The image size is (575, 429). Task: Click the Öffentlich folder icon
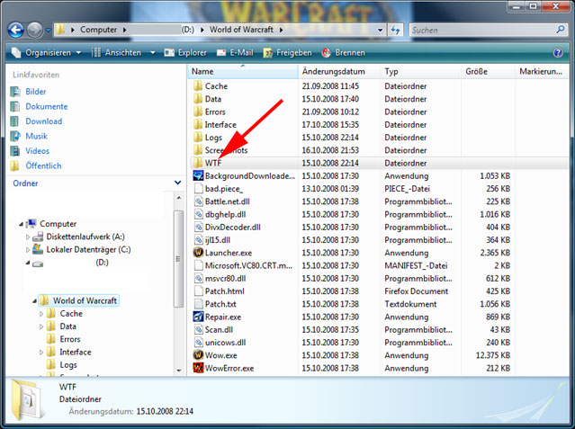coord(15,165)
